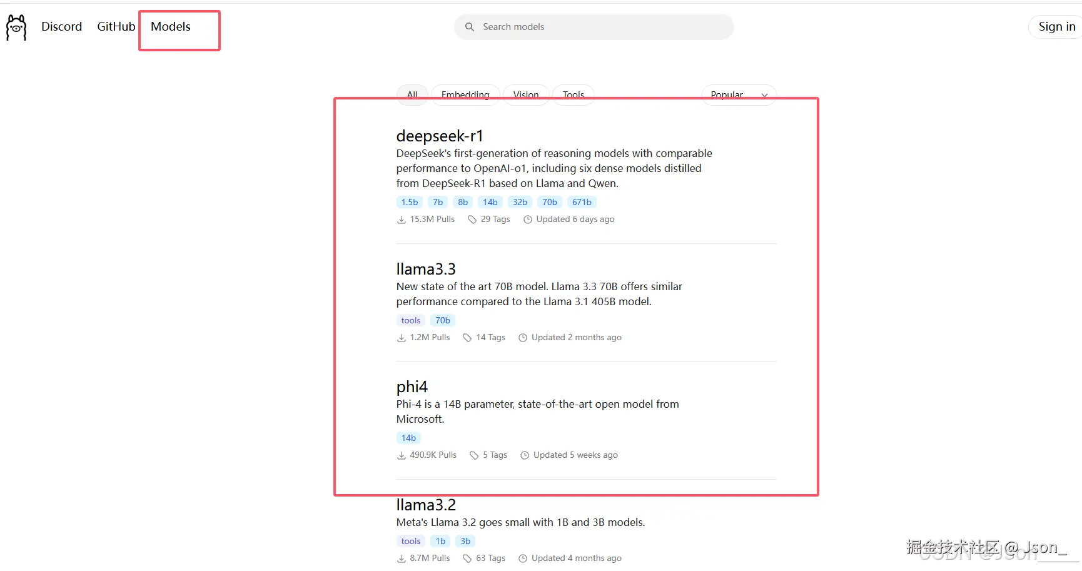The image size is (1082, 571).
Task: Click download icon beside 490.9K Pulls
Action: pos(402,455)
